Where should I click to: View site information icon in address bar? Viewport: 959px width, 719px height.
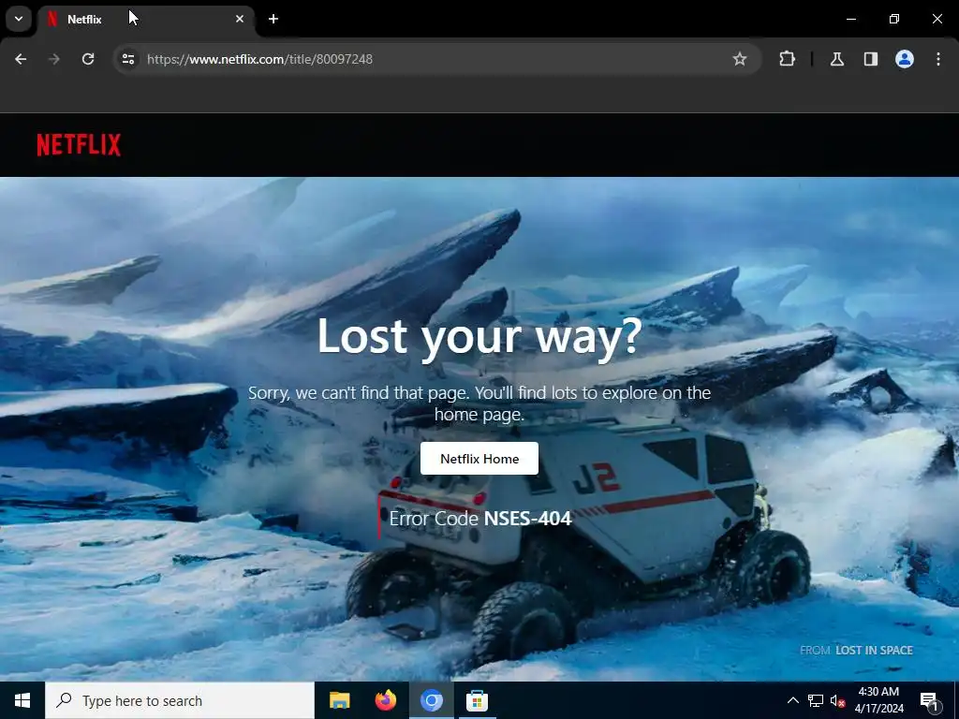[127, 59]
